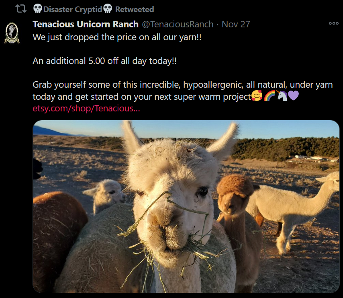The image size is (343, 298).
Task: Click the smiling face with hearts emoji
Action: 257,96
